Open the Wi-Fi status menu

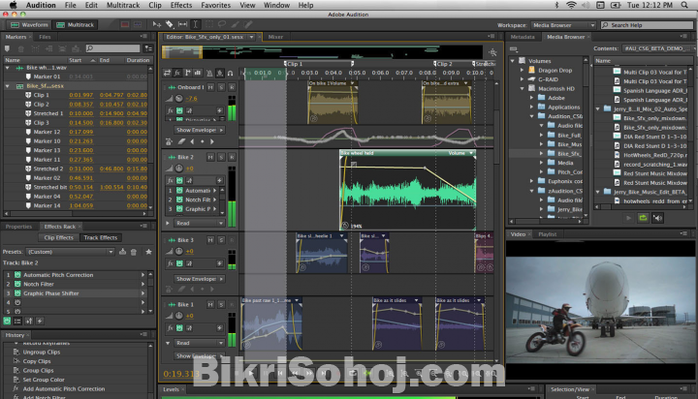[x=571, y=5]
